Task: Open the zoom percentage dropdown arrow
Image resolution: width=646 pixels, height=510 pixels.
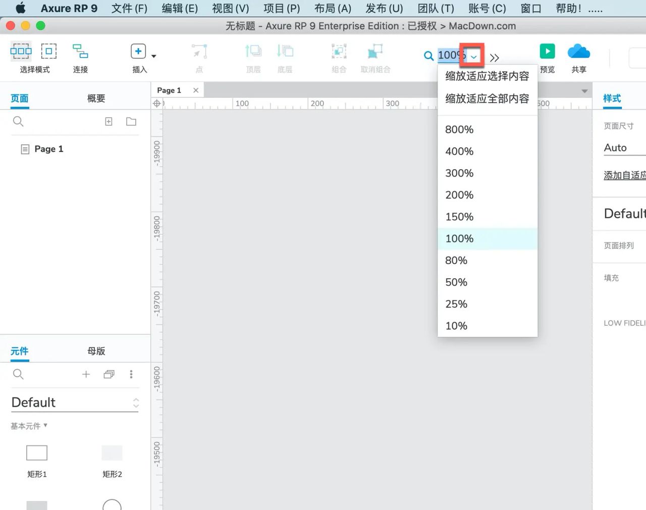Action: coord(472,56)
